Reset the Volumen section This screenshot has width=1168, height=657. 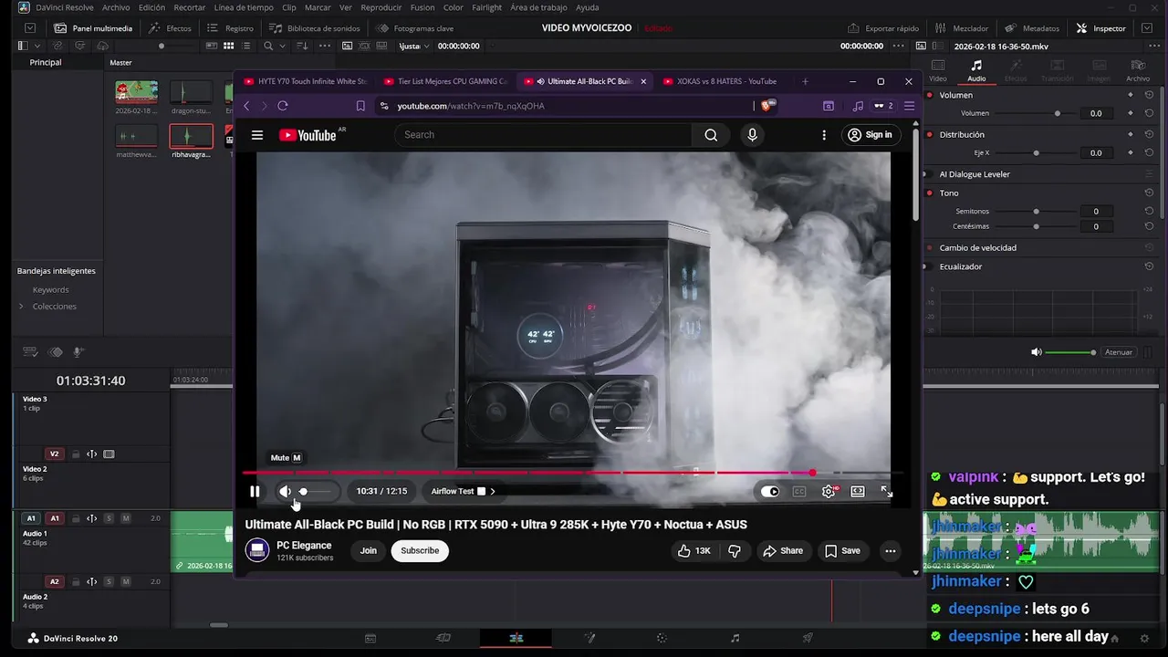[1149, 95]
